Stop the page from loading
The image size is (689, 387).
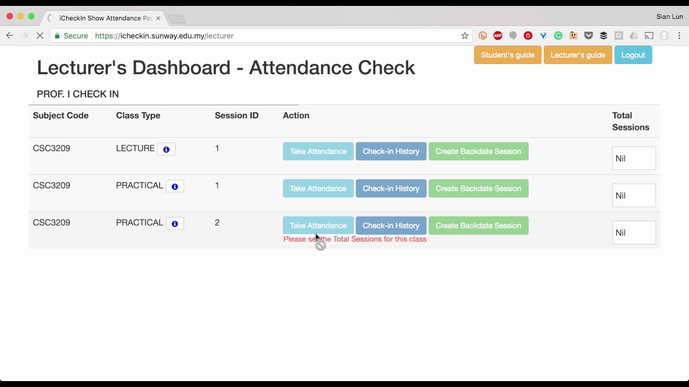(x=40, y=35)
